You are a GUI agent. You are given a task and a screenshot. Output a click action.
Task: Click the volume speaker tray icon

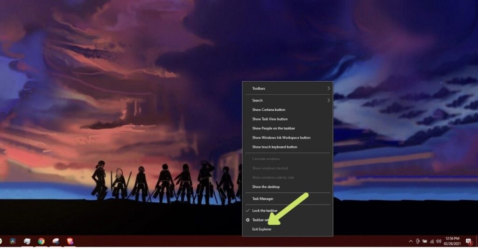tap(439, 241)
